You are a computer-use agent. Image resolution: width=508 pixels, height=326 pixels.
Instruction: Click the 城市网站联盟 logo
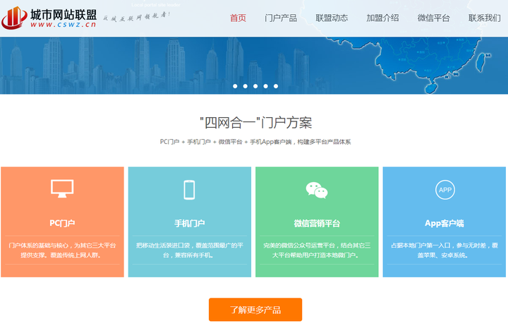point(48,18)
